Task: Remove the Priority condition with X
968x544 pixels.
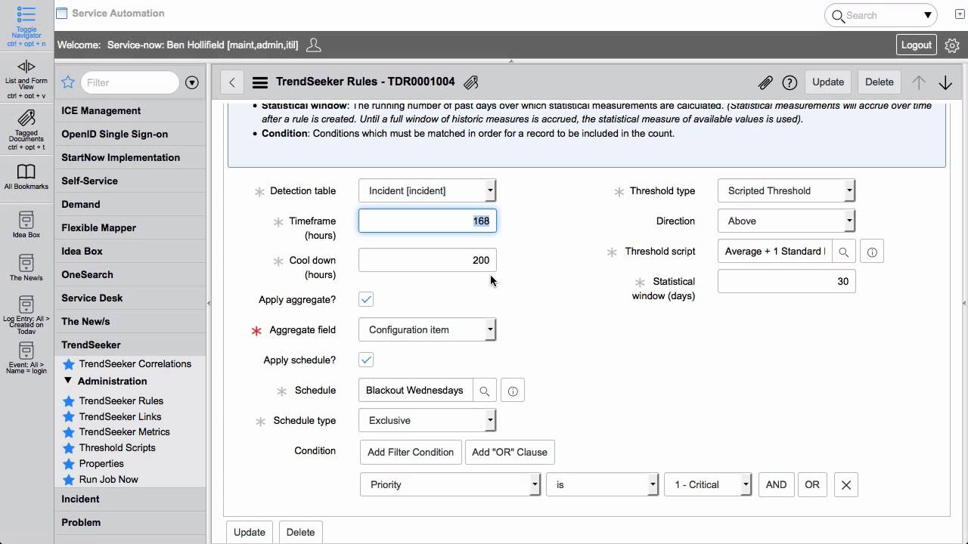Action: click(x=845, y=485)
